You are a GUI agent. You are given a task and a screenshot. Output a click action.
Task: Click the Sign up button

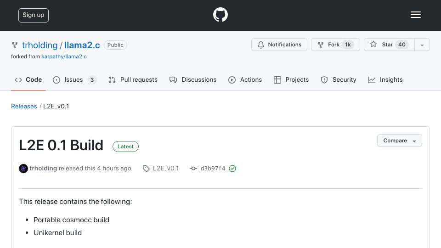[34, 15]
